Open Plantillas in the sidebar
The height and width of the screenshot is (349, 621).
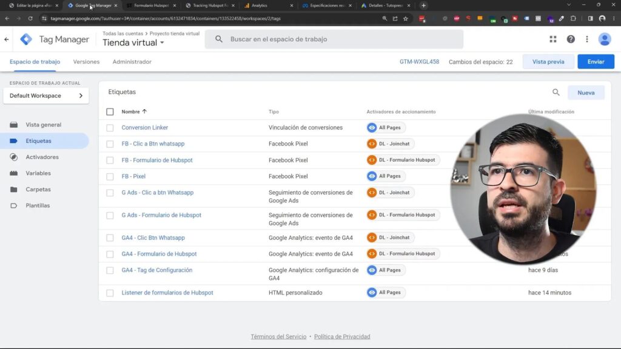tap(38, 205)
